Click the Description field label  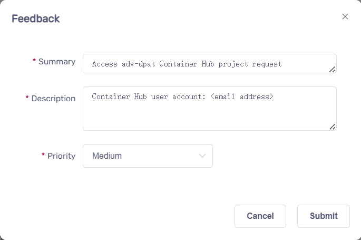tap(53, 99)
